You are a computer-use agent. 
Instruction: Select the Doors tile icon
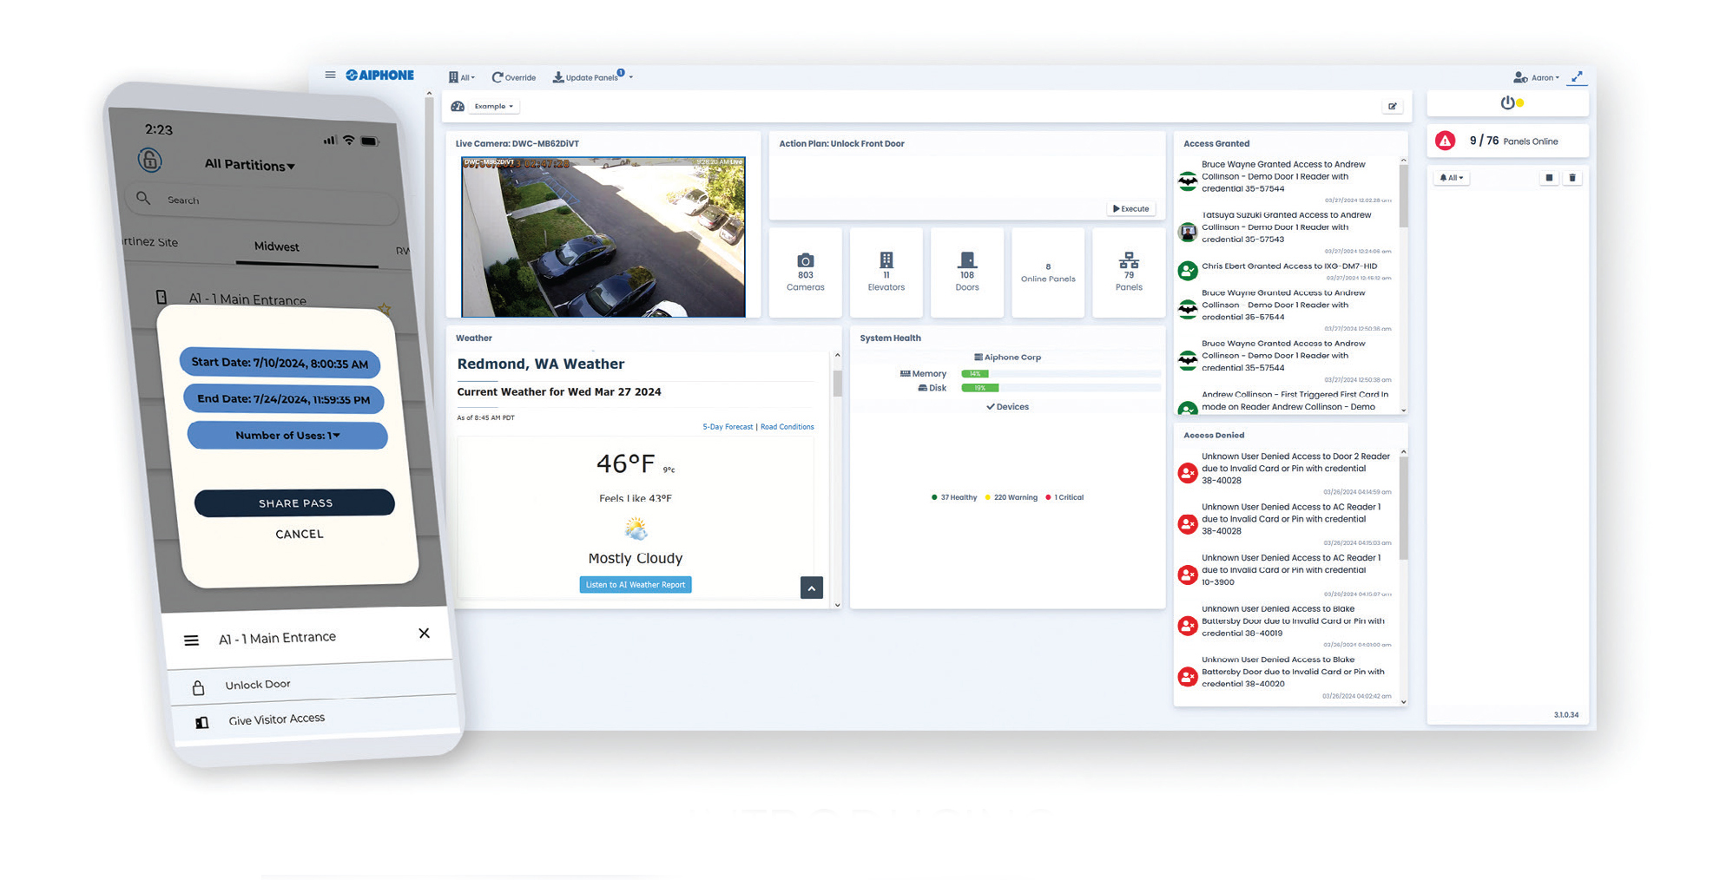(966, 260)
